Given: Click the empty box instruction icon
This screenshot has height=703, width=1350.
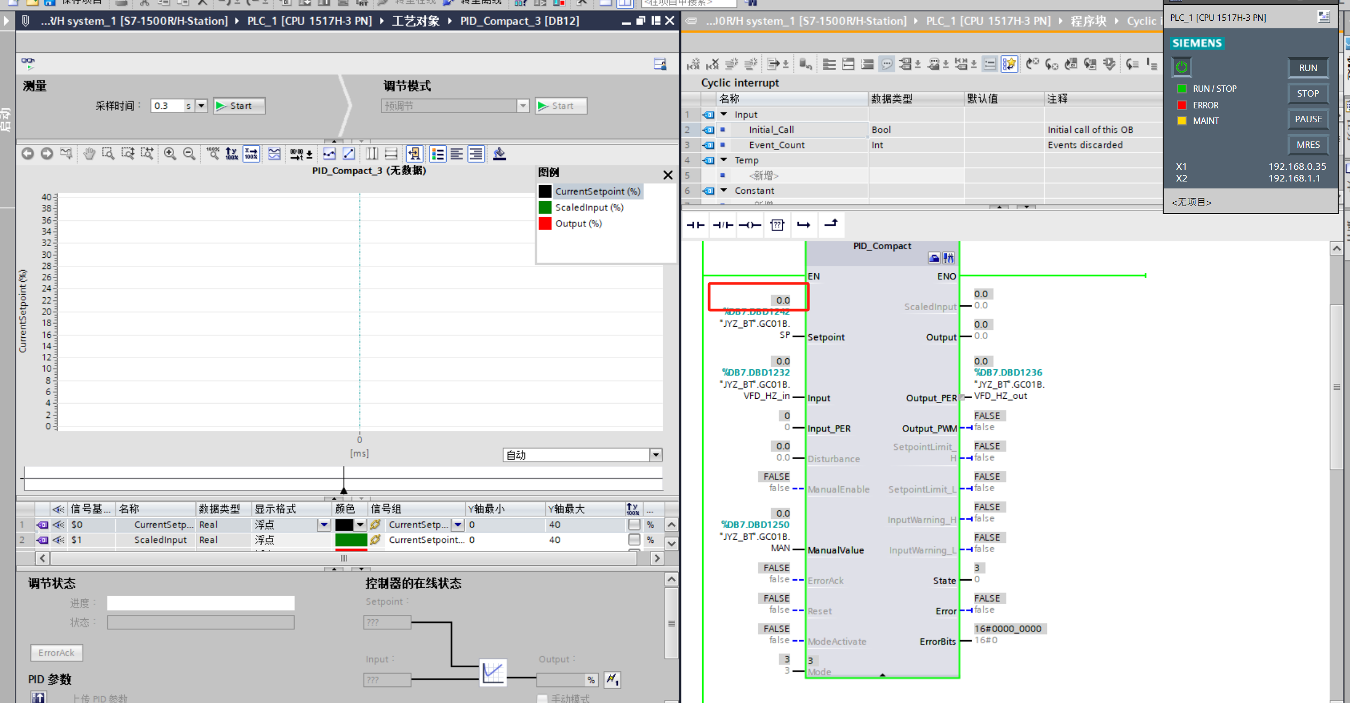Looking at the screenshot, I should pyautogui.click(x=777, y=225).
